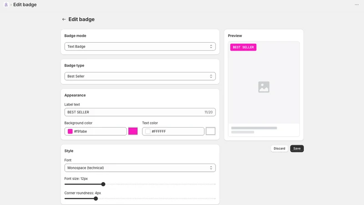Open the large white text color picker
The width and height of the screenshot is (364, 205).
pyautogui.click(x=211, y=131)
